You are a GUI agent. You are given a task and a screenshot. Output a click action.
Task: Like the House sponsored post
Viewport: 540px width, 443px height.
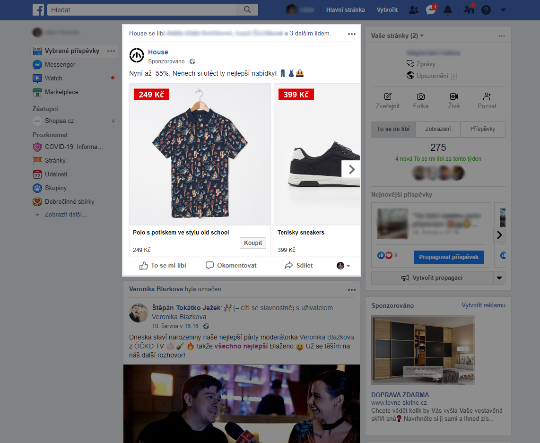tap(163, 265)
